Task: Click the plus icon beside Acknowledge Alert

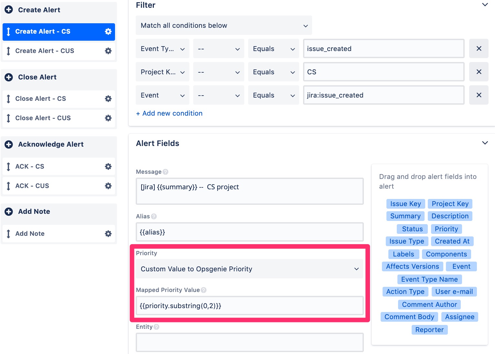Action: tap(8, 144)
